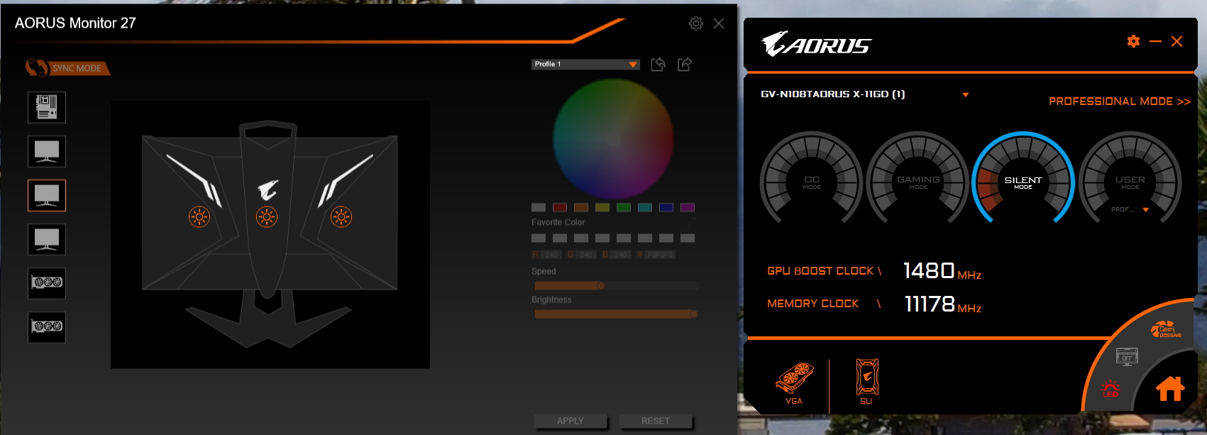Click the orange Home icon
The height and width of the screenshot is (435, 1207).
(x=1170, y=389)
